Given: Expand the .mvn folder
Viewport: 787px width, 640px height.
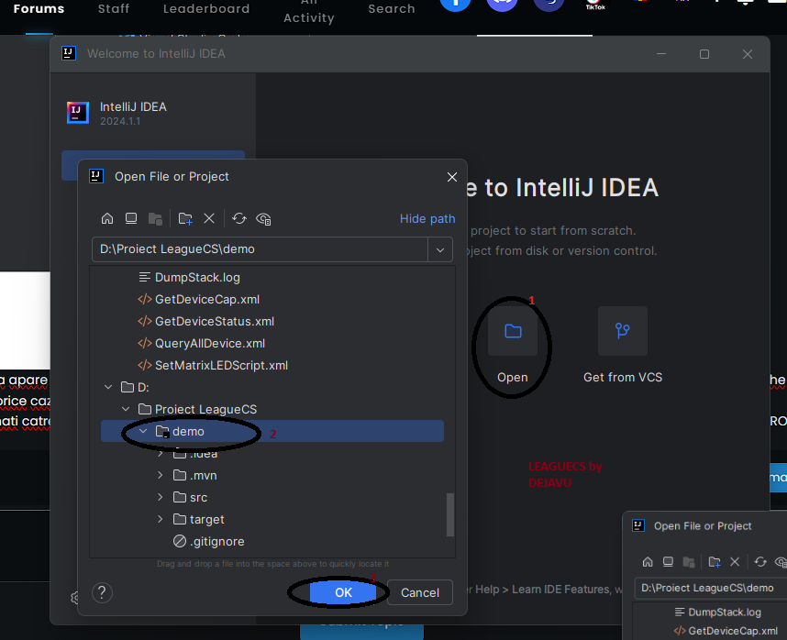Looking at the screenshot, I should click(x=161, y=475).
